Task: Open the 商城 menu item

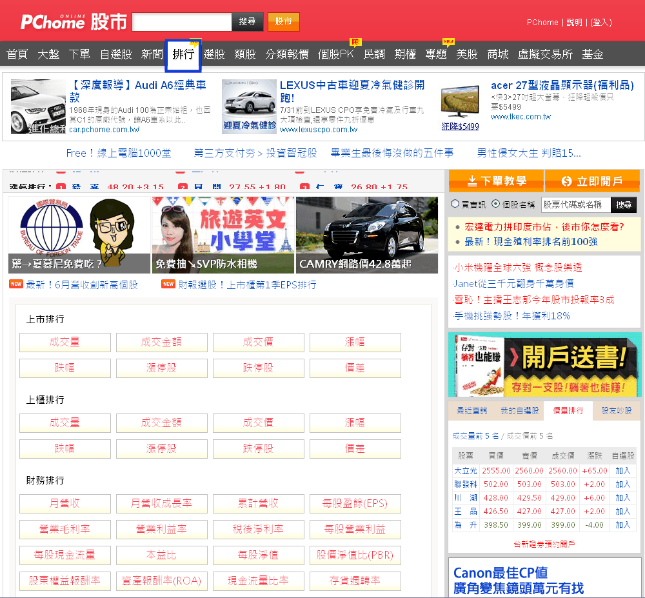Action: pyautogui.click(x=498, y=54)
